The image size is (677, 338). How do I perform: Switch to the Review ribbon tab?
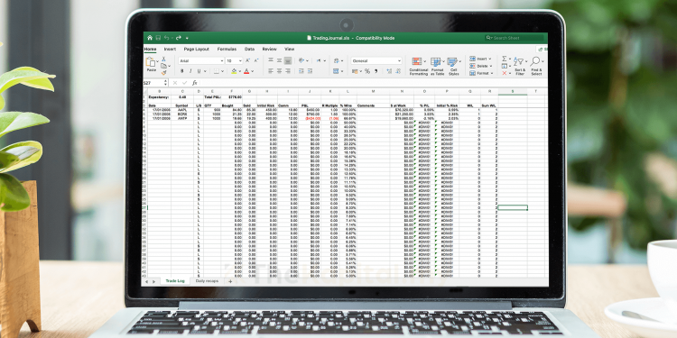(269, 50)
